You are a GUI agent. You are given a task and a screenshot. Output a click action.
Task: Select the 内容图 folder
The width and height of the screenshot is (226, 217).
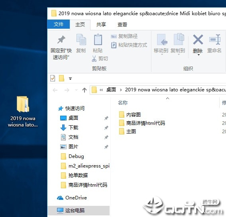coord(130,115)
